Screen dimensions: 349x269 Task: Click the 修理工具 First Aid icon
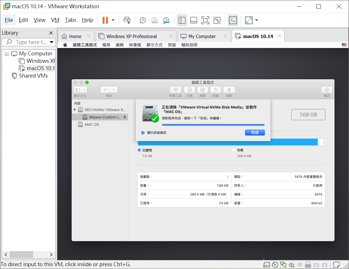[175, 90]
